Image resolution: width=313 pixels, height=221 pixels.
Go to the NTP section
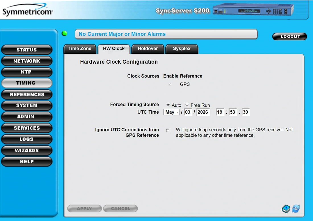(x=27, y=72)
